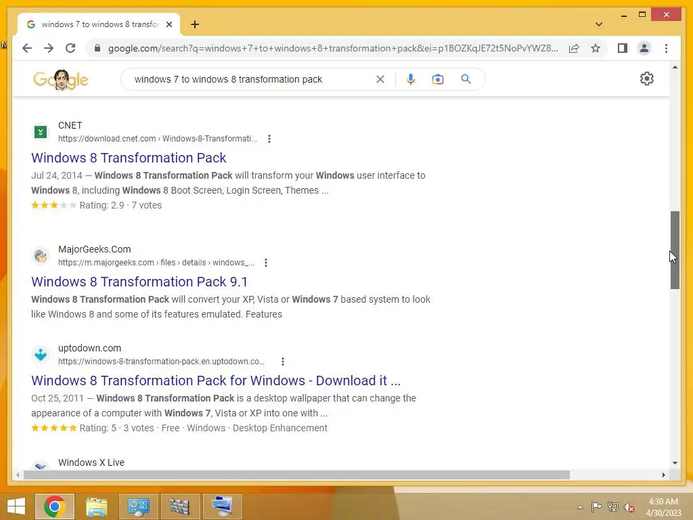Image resolution: width=693 pixels, height=520 pixels.
Task: Click the muted volume tray icon
Action: 629,507
